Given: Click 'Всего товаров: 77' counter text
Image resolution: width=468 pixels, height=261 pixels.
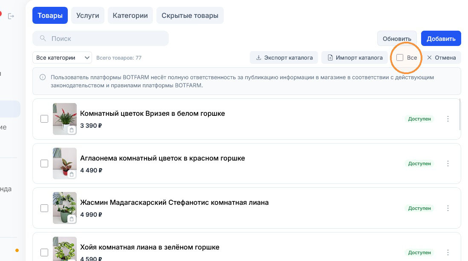Looking at the screenshot, I should [x=119, y=58].
